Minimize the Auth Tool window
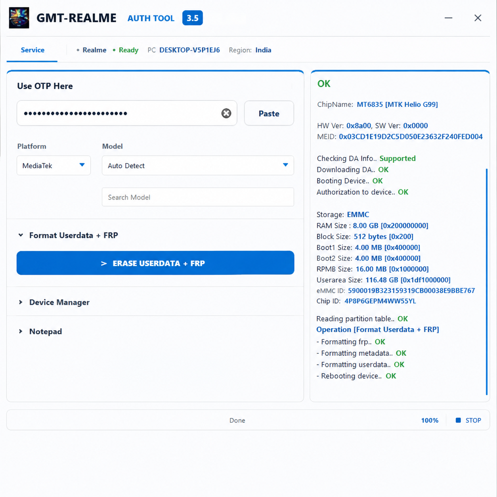The image size is (497, 497). point(448,18)
